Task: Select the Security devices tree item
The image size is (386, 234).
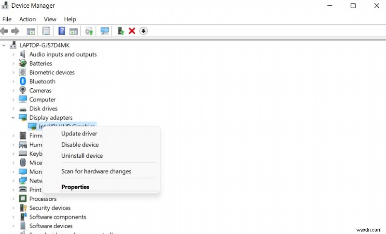Action: pyautogui.click(x=50, y=208)
